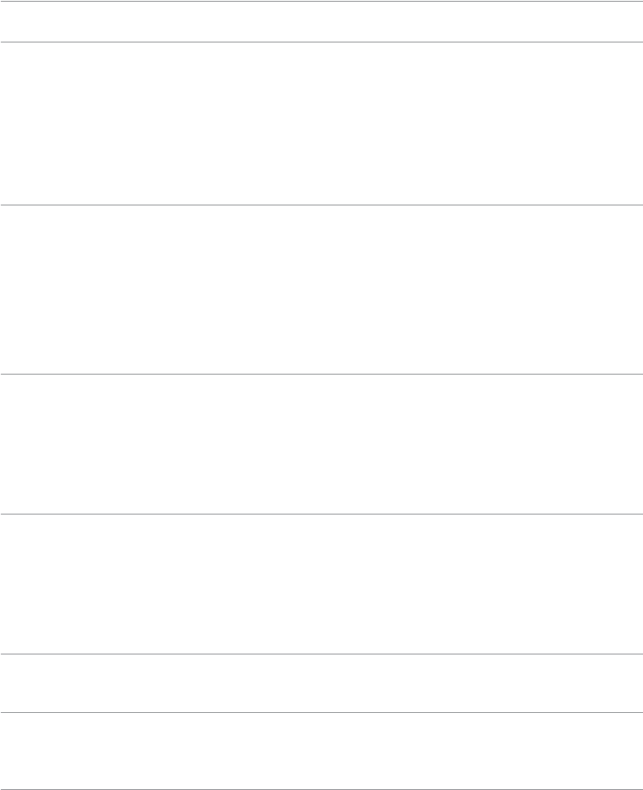The width and height of the screenshot is (643, 790).
Task: Click right end of second blank section
Action: click(x=633, y=290)
